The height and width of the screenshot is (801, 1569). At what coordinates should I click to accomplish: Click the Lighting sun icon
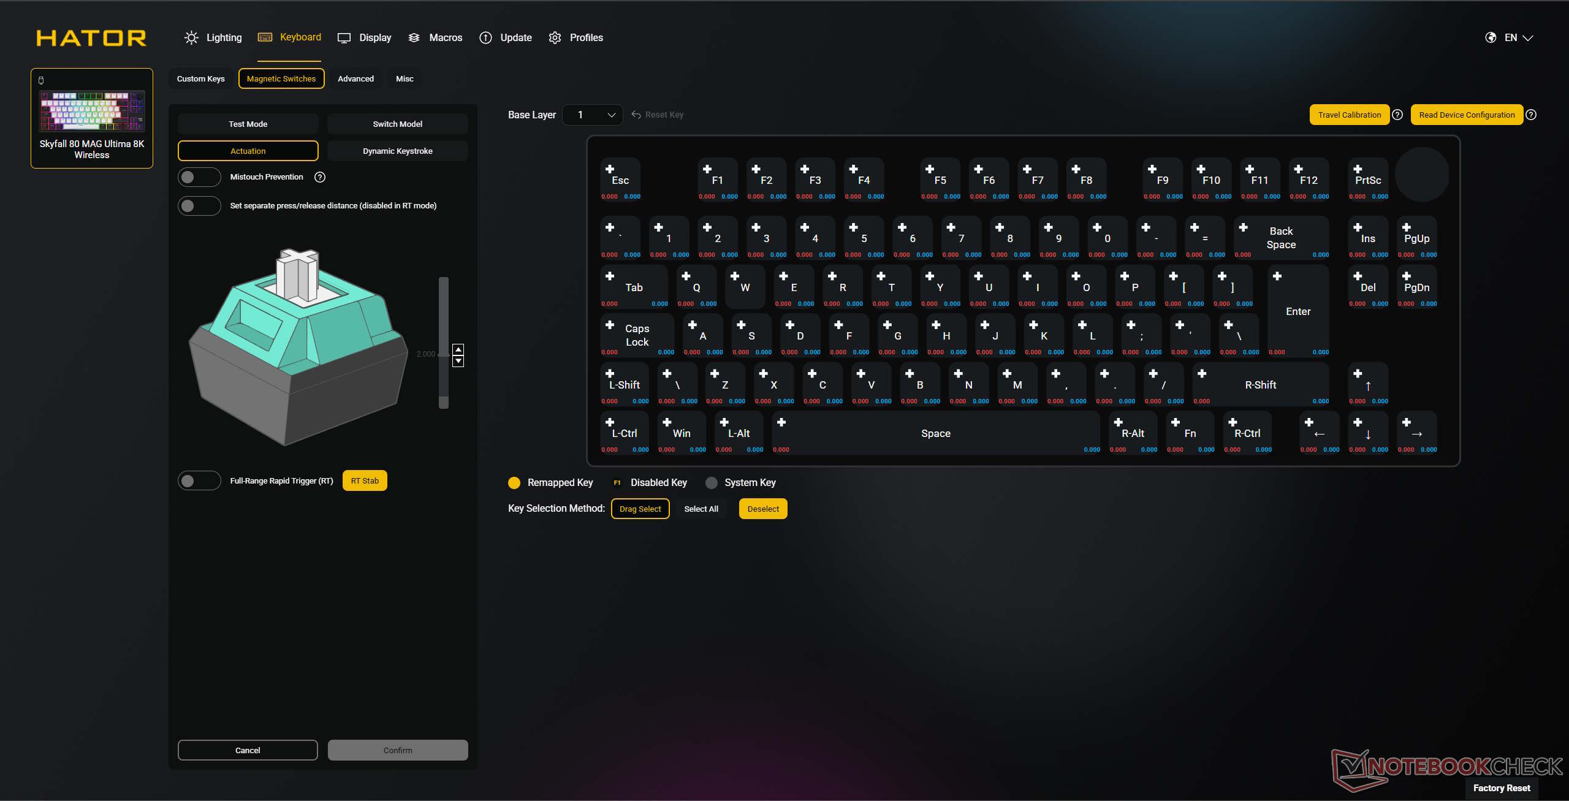point(191,38)
